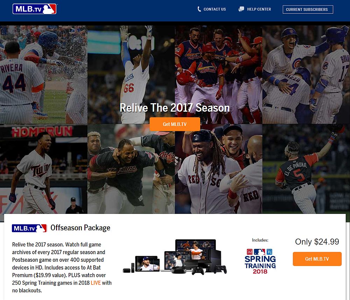
Task: Click the supported devices image
Action: point(175,257)
